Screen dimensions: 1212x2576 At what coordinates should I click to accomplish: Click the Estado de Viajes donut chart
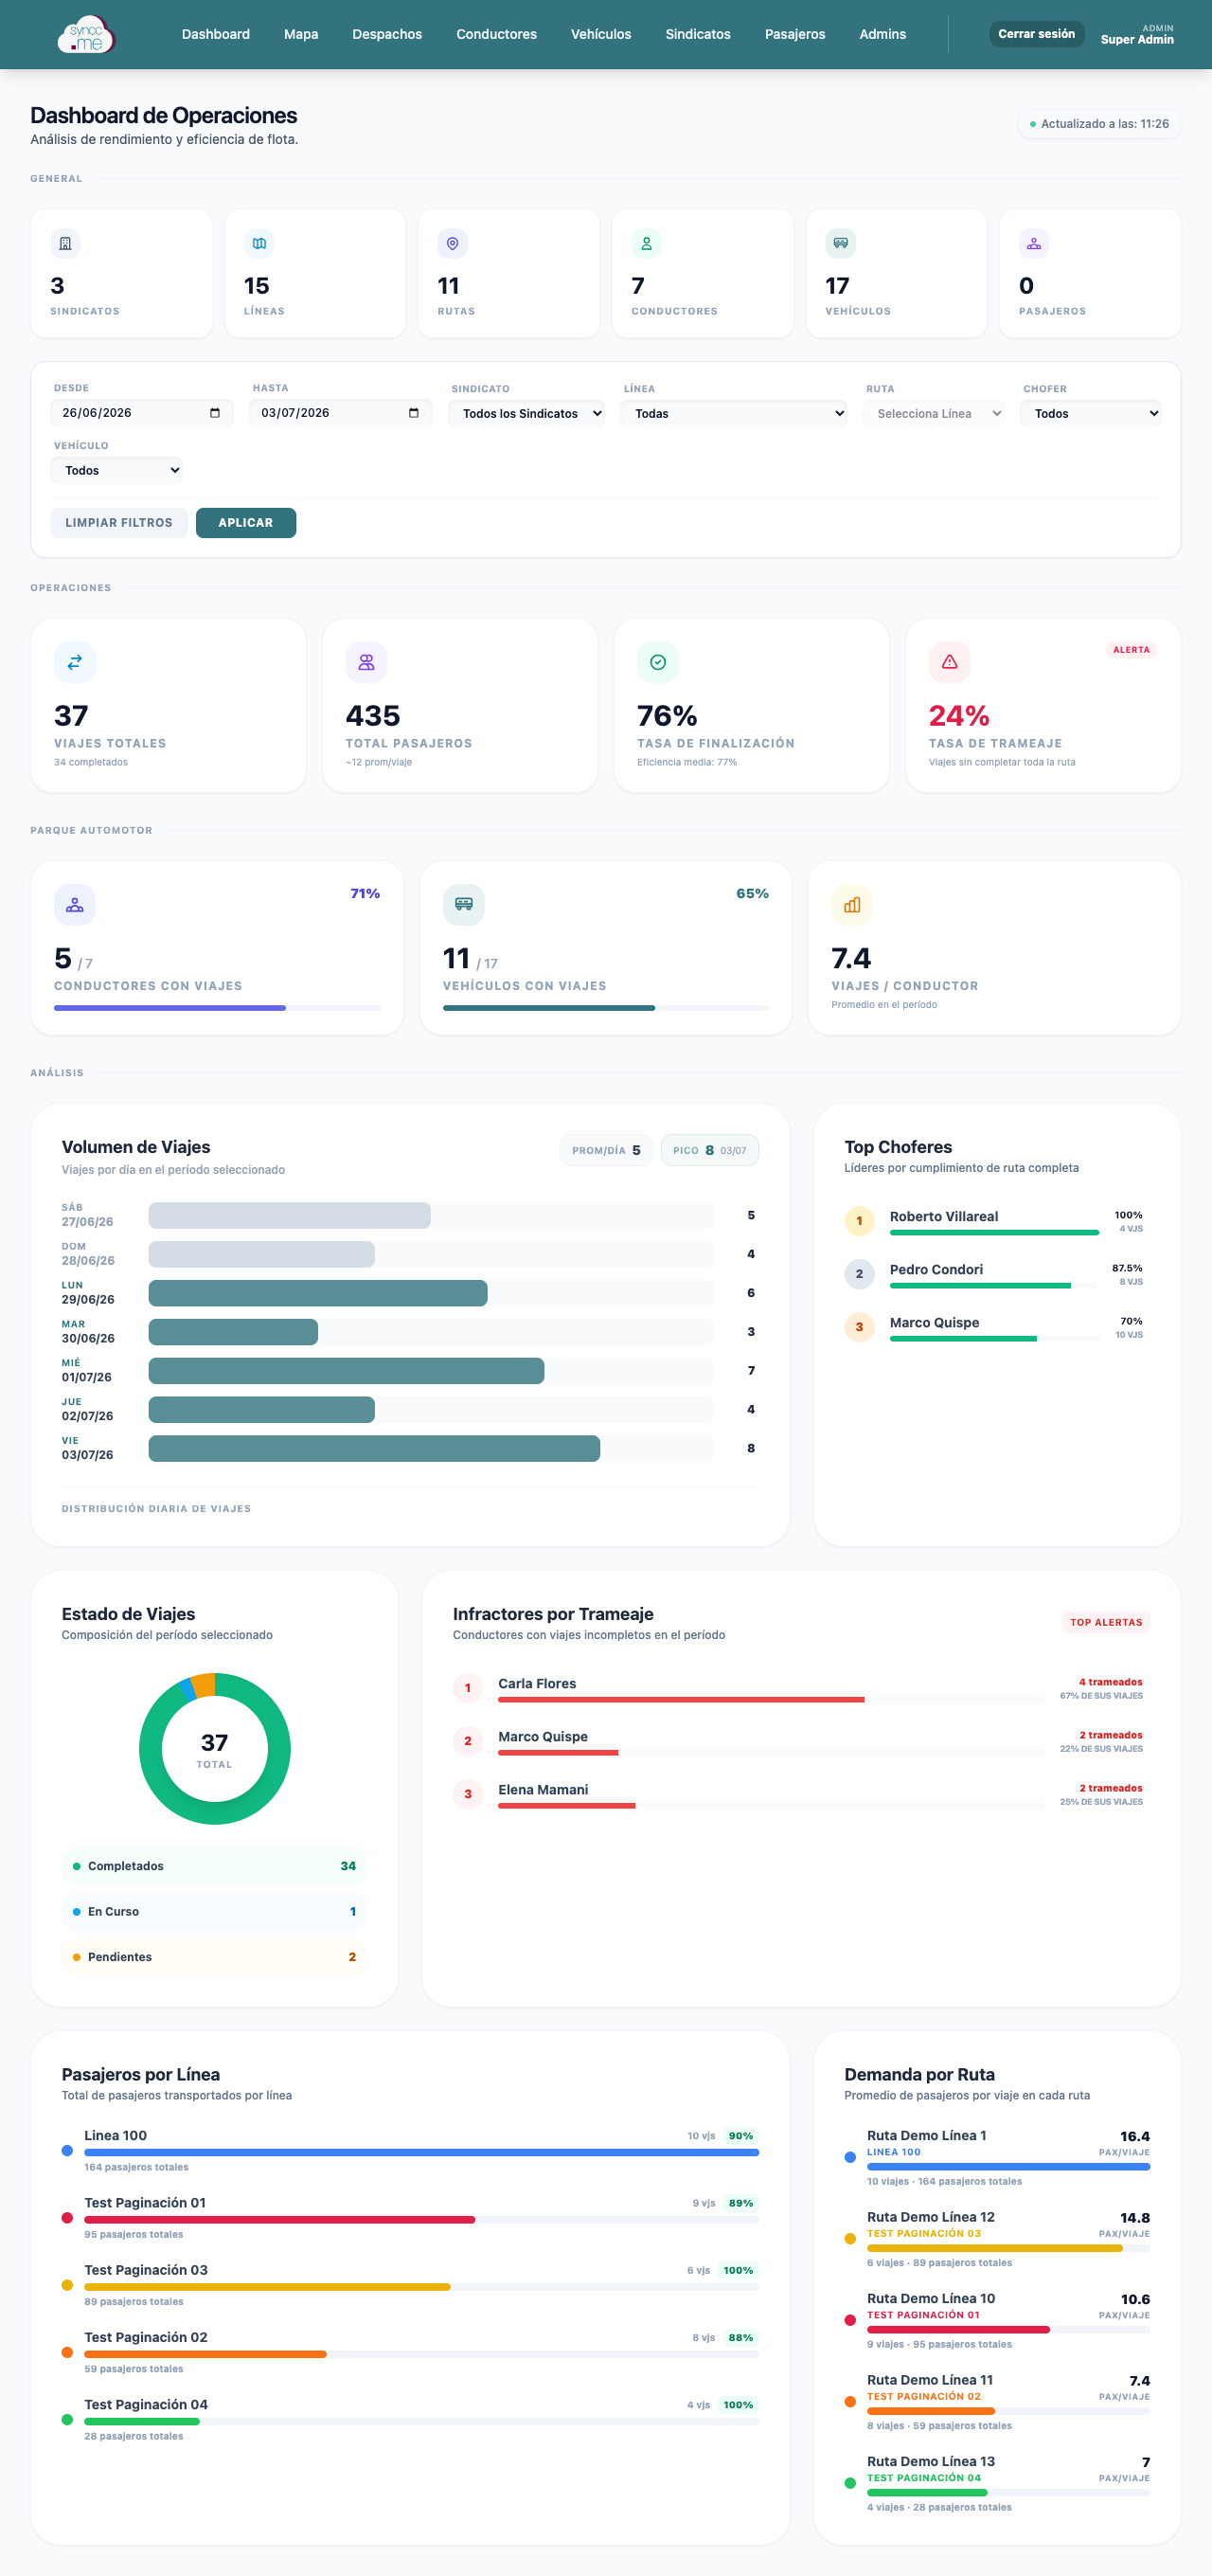tap(215, 1749)
